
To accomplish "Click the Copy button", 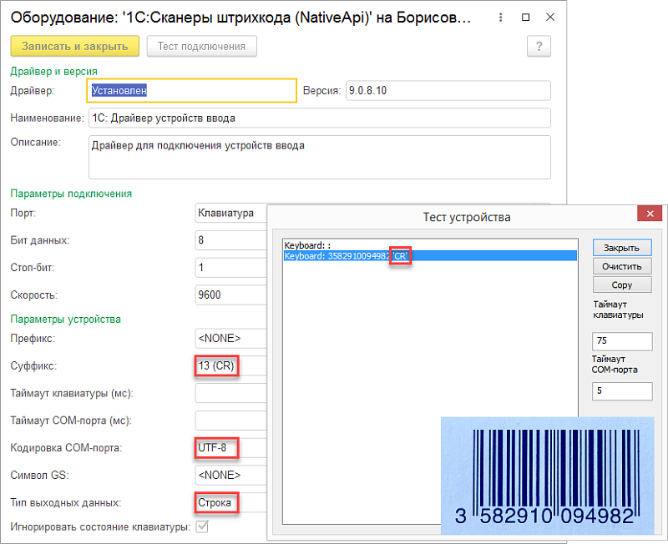I will [621, 285].
